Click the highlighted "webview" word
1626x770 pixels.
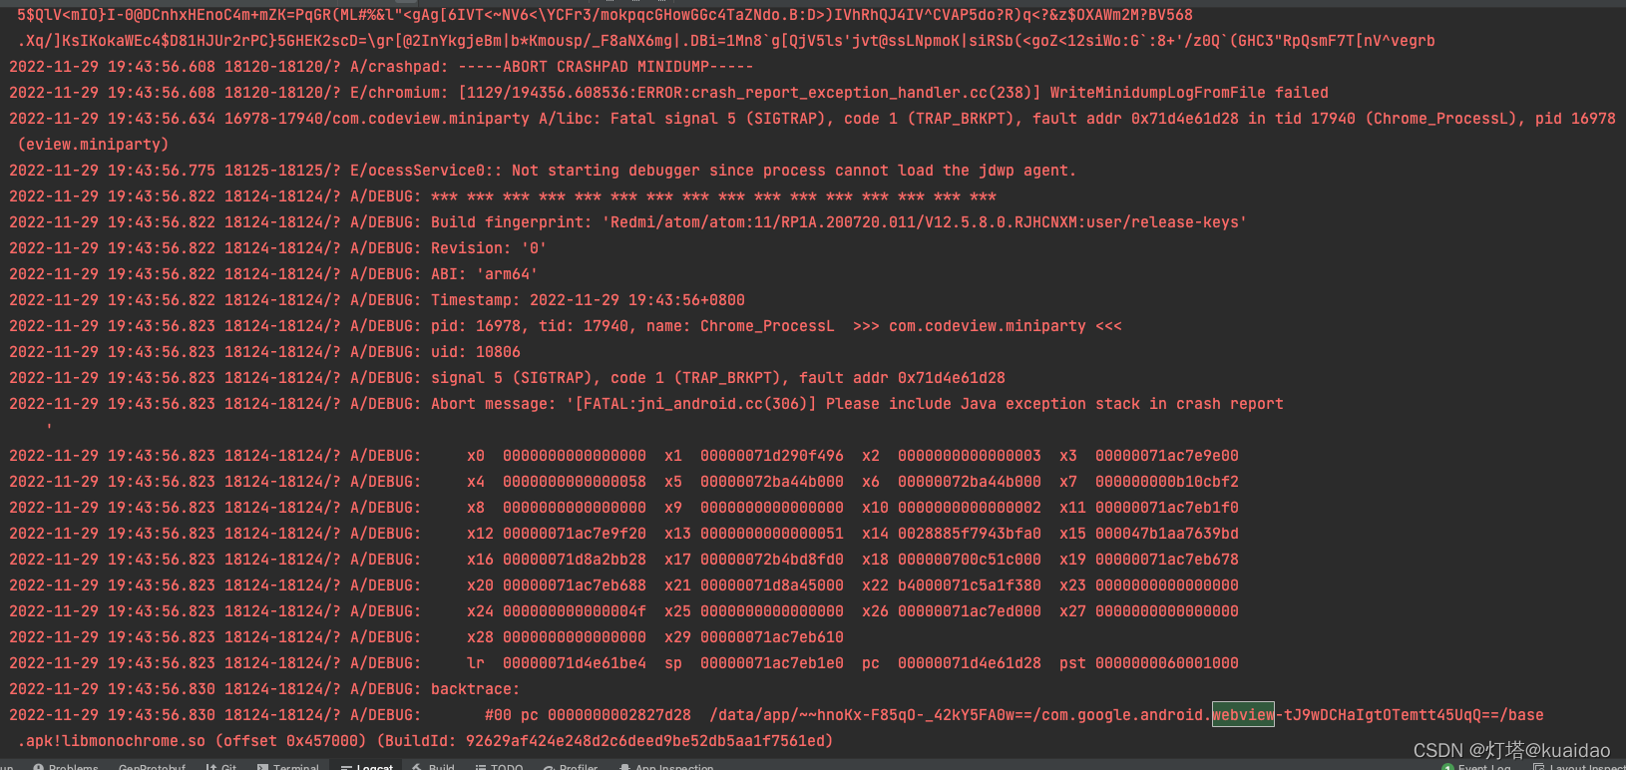1243,715
